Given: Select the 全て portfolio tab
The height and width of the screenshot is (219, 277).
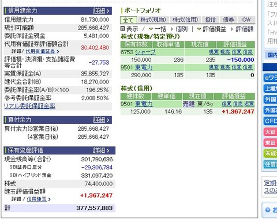Looking at the screenshot, I should pyautogui.click(x=129, y=20).
